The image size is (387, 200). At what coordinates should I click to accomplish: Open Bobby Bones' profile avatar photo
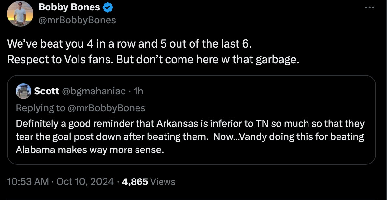[20, 13]
